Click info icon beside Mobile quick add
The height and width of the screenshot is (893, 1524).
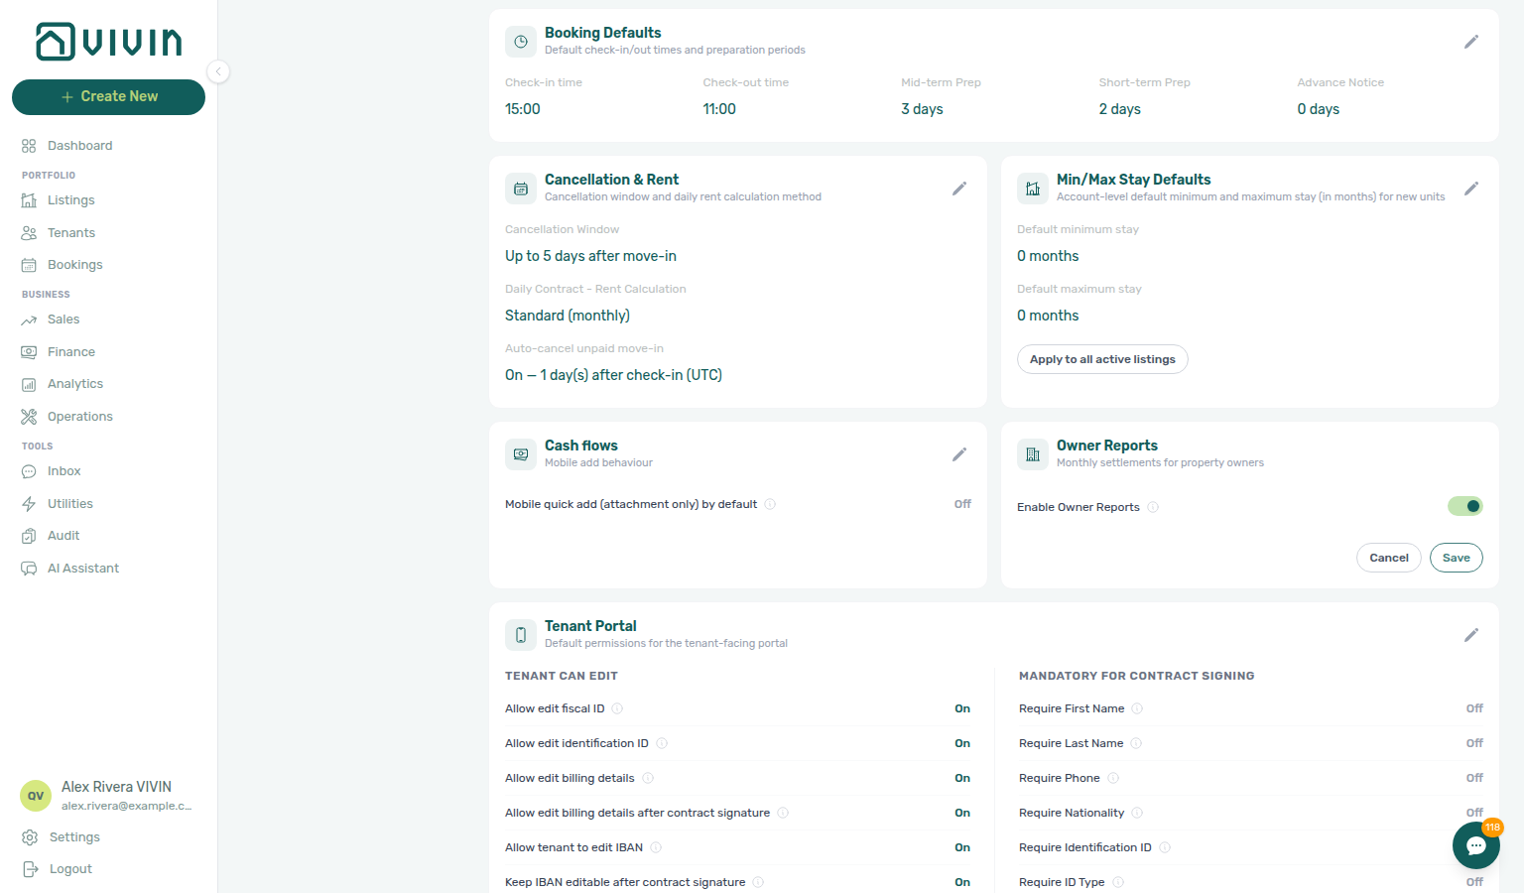tap(770, 504)
